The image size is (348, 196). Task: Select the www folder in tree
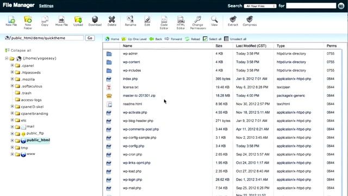click(30, 154)
